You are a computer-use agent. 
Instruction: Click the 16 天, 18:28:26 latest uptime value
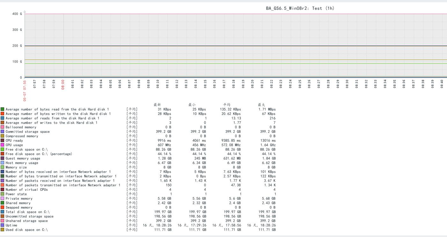click(x=157, y=225)
